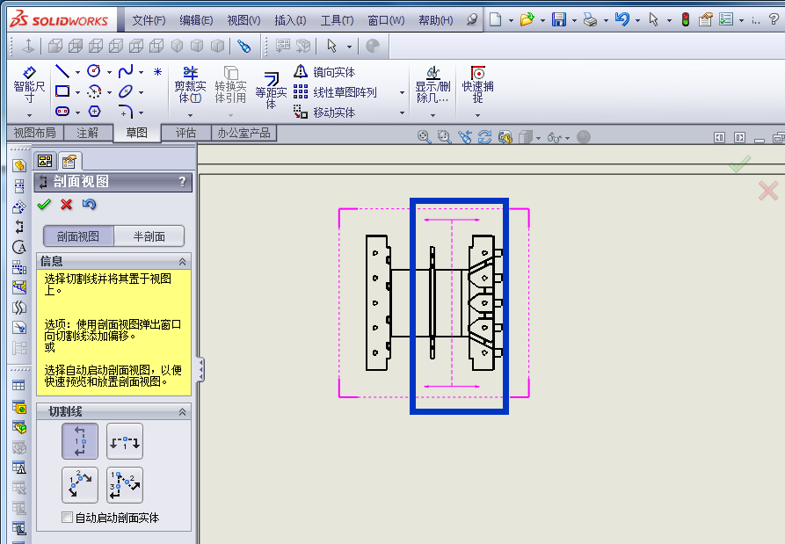Screen dimensions: 785x544
Task: Select the Circle sketch tool
Action: (93, 71)
